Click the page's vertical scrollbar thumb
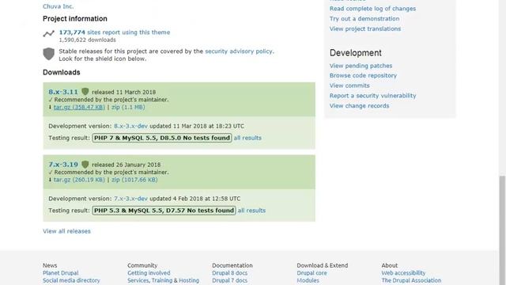The height and width of the screenshot is (285, 506). pyautogui.click(x=502, y=230)
